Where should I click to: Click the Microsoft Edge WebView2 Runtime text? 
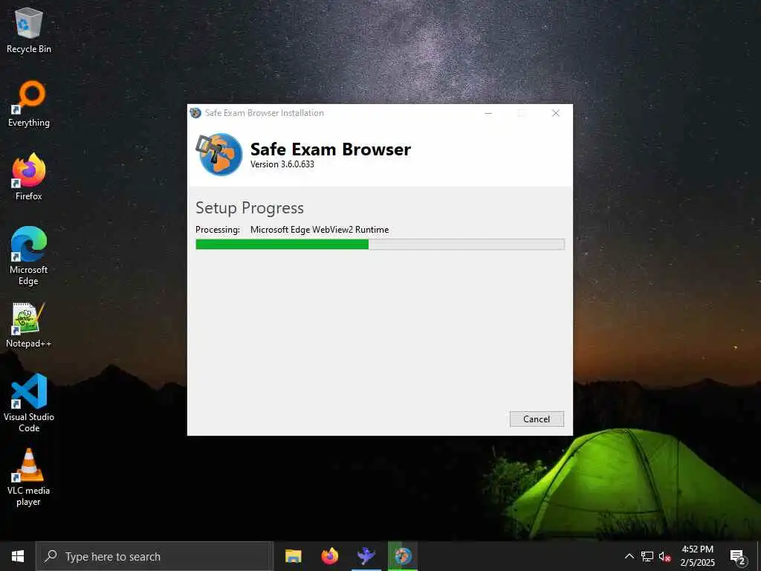pyautogui.click(x=320, y=230)
